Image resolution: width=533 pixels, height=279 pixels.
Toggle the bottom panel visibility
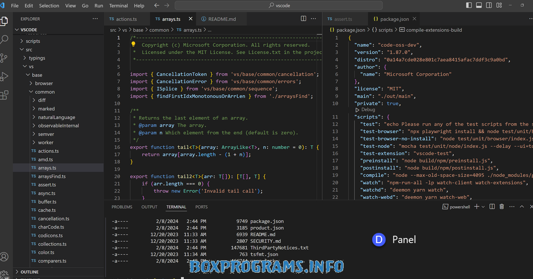[x=479, y=5]
